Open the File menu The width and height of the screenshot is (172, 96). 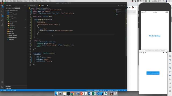(x=10, y=1)
